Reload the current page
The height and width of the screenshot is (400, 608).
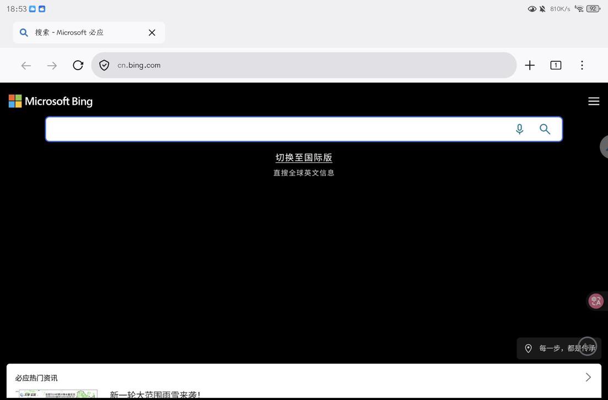pyautogui.click(x=78, y=65)
